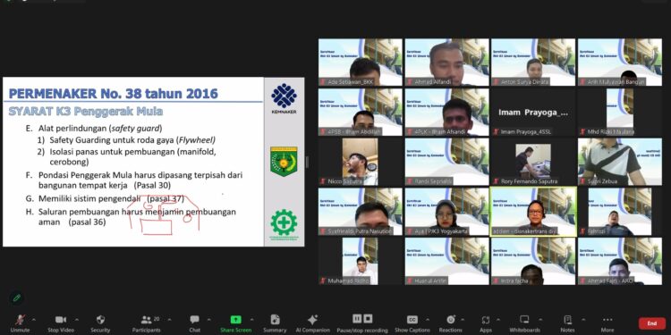671x335 pixels.
Task: Open the More options menu
Action: pos(607,323)
